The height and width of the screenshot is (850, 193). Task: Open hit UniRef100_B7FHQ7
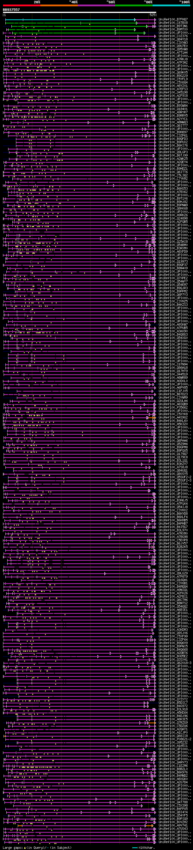(x=173, y=20)
